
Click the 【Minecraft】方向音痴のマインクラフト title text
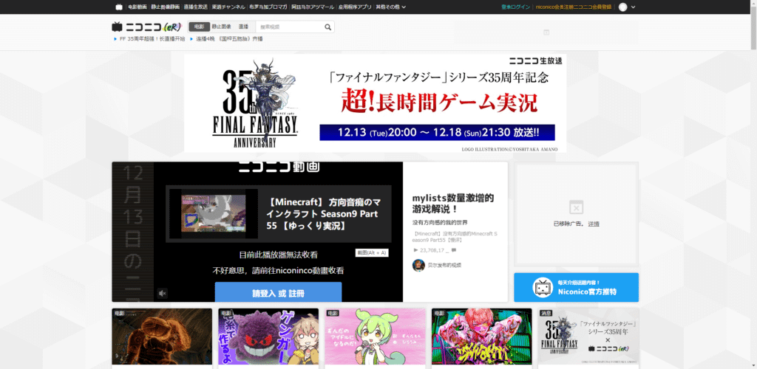(x=324, y=213)
